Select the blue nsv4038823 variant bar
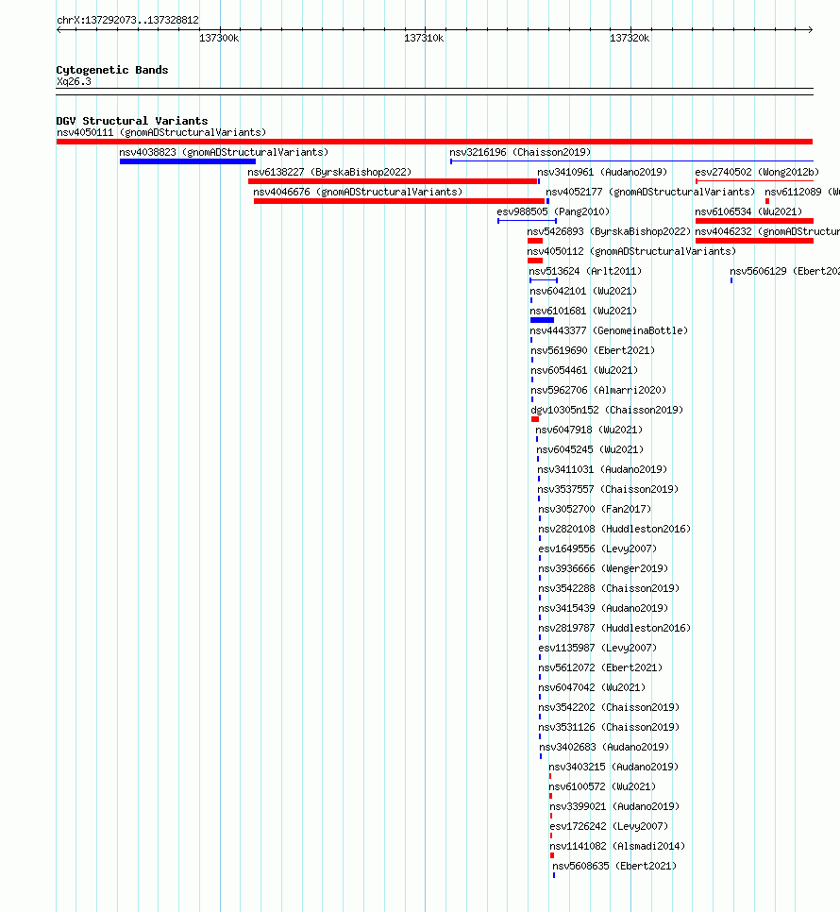 (188, 161)
